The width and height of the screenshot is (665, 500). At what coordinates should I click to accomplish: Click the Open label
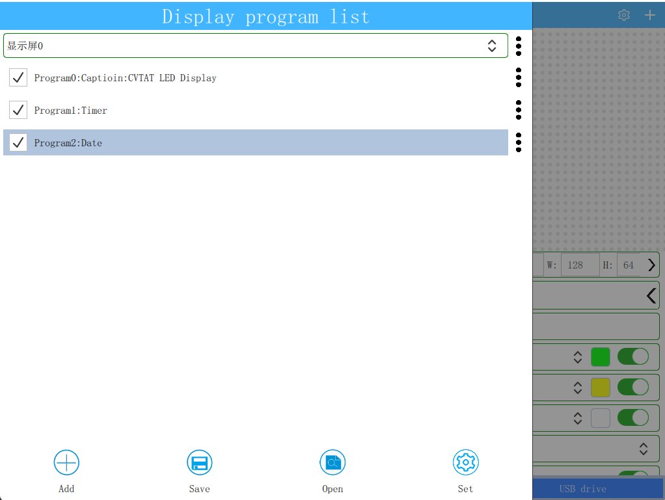coord(332,488)
